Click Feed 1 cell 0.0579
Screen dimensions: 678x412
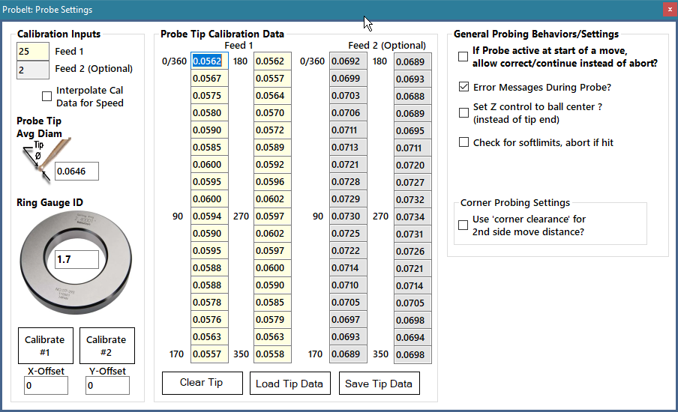click(272, 320)
